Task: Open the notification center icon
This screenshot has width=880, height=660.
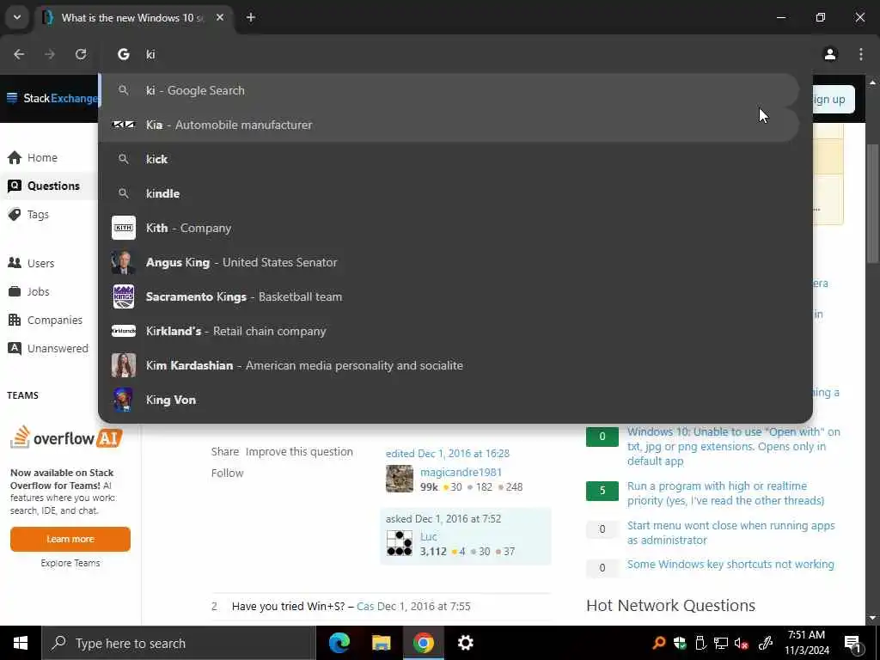Action: 852,643
